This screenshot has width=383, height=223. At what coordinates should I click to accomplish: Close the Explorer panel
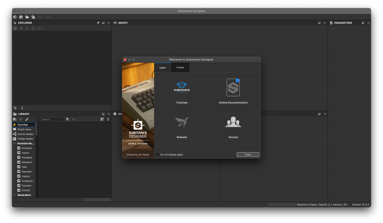(x=109, y=23)
